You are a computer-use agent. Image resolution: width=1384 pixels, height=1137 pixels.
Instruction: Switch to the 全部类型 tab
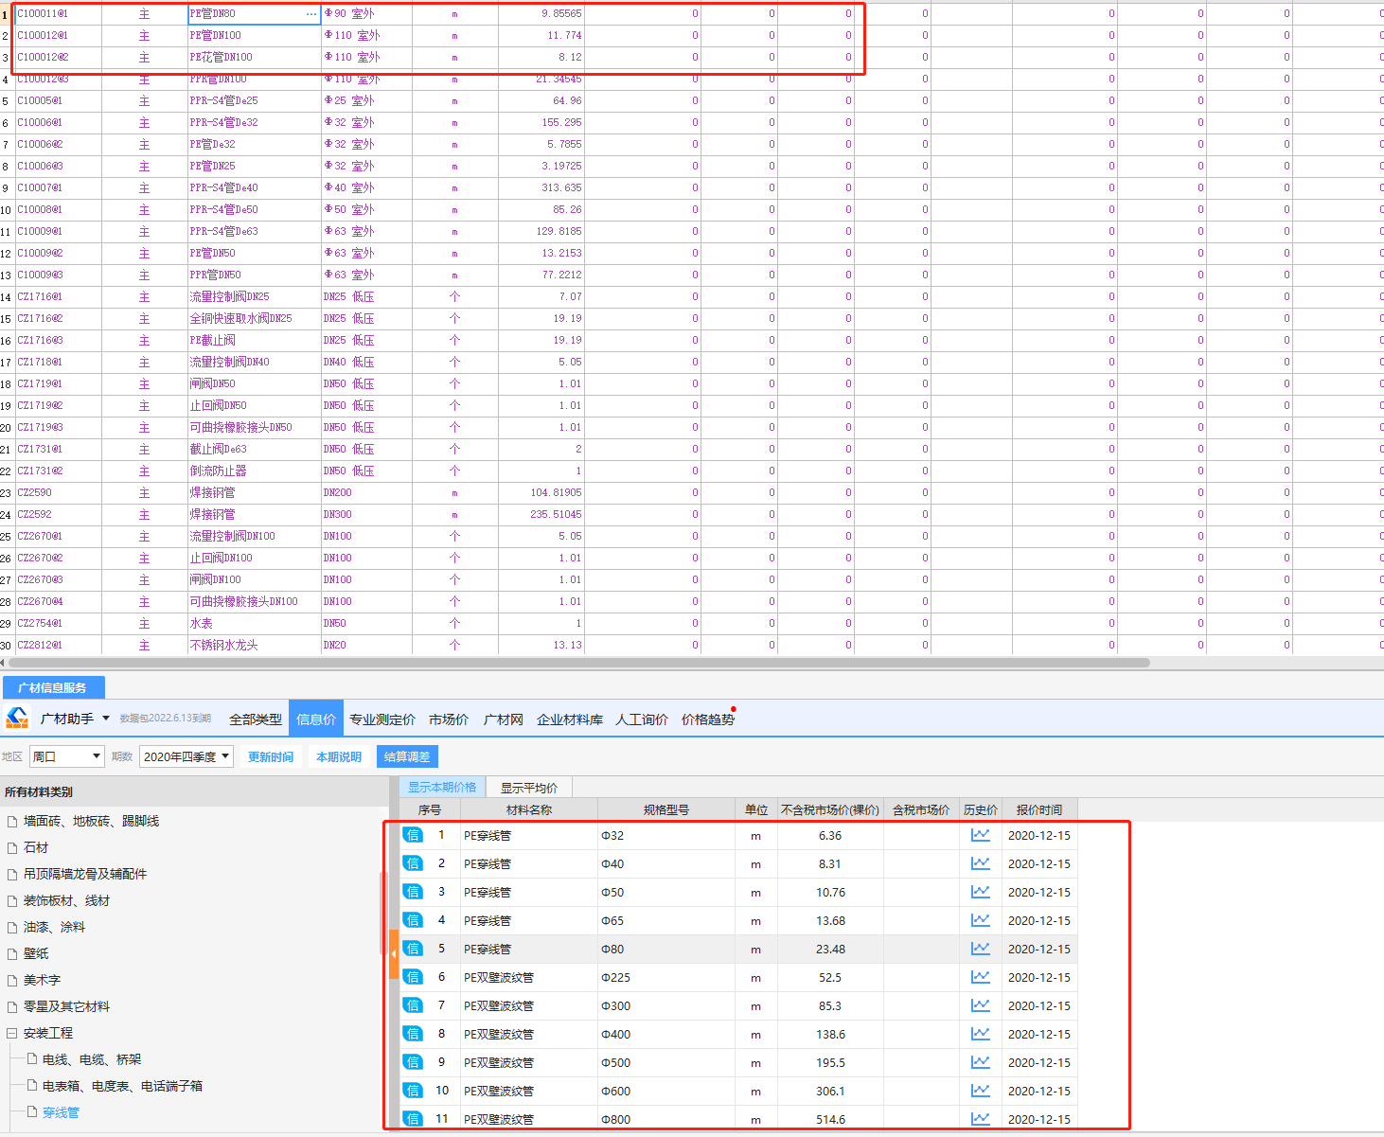point(256,720)
